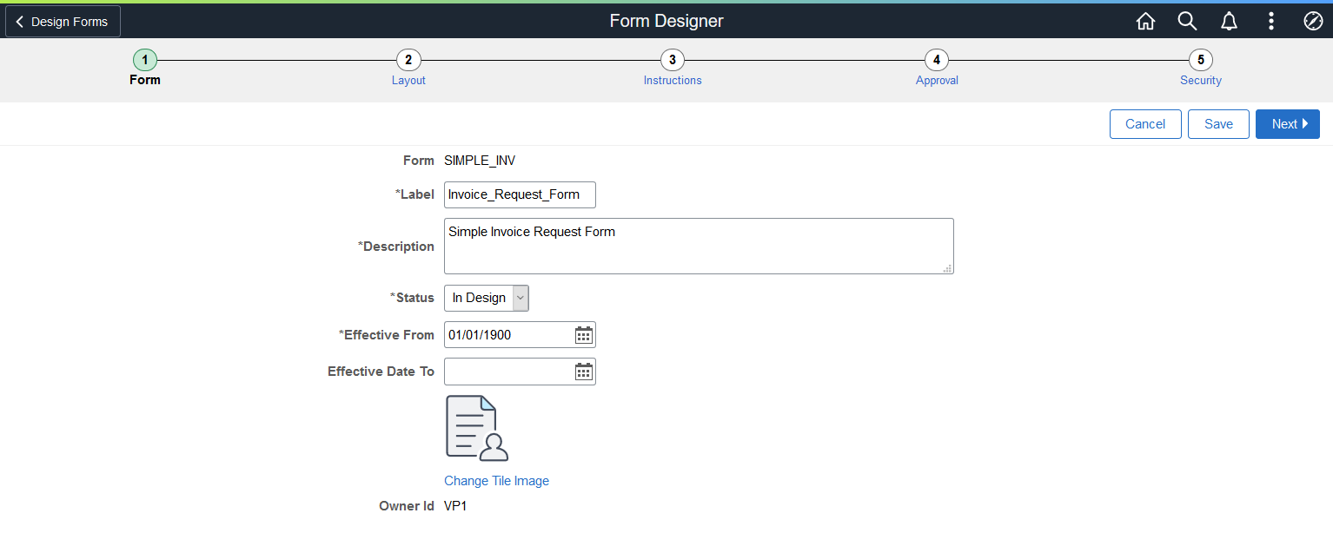
Task: Open the Instructions step
Action: click(673, 60)
